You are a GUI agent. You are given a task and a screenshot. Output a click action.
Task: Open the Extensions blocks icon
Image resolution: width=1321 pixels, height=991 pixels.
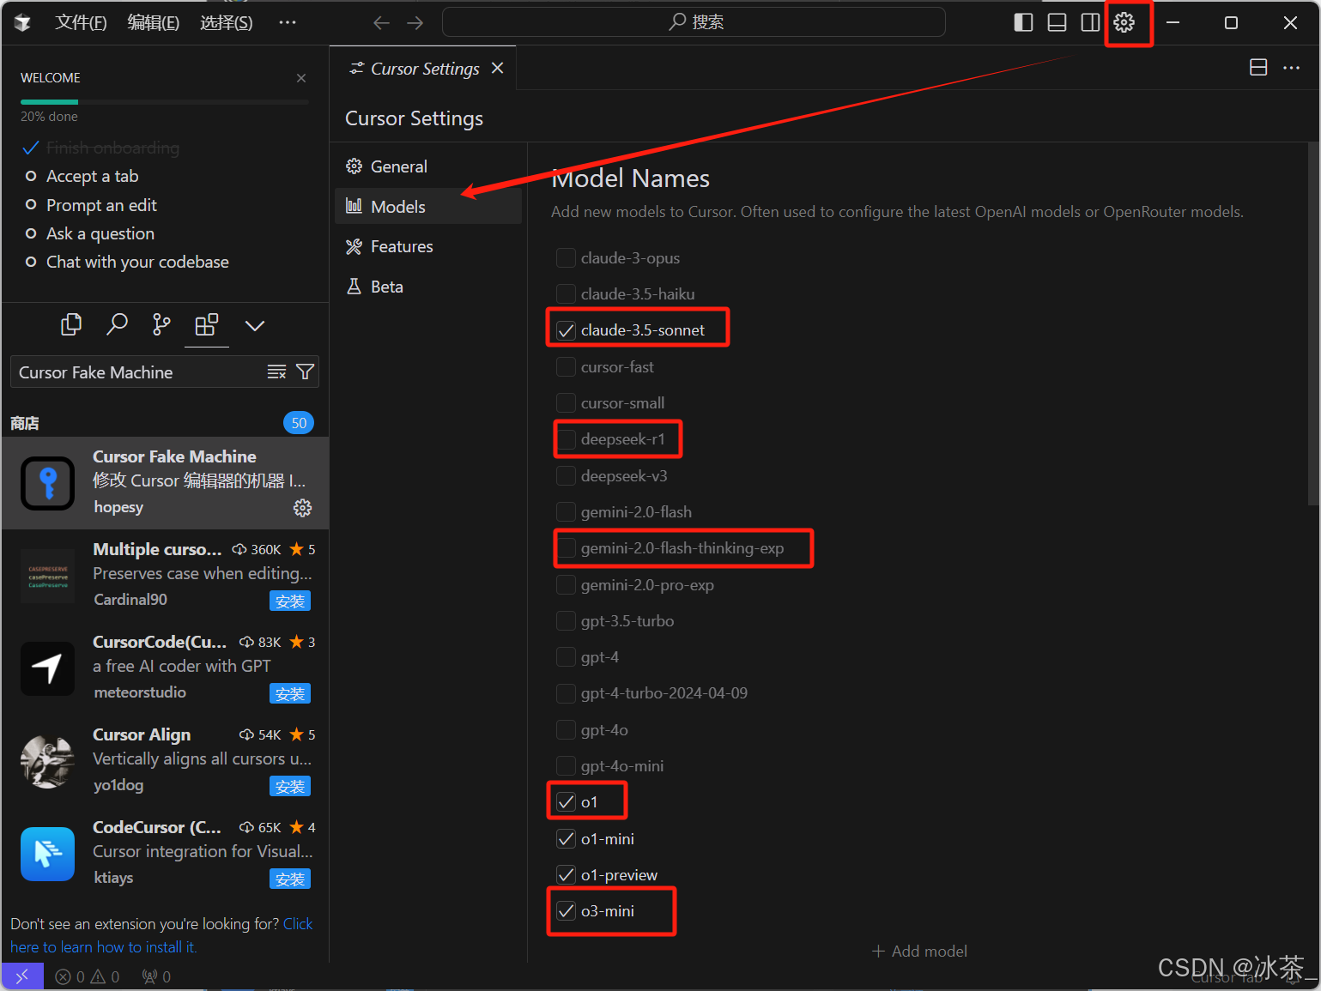[207, 324]
